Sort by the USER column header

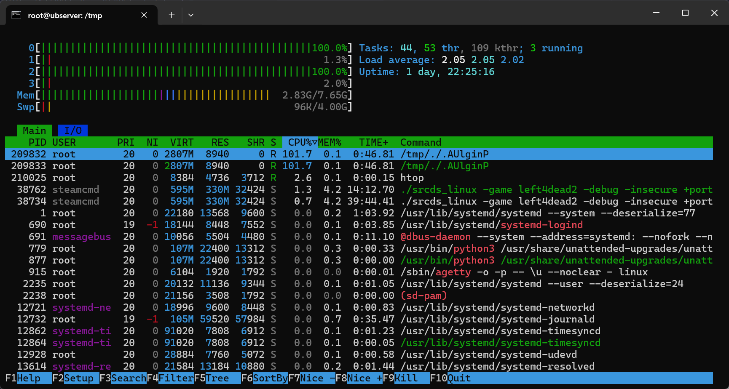click(64, 142)
